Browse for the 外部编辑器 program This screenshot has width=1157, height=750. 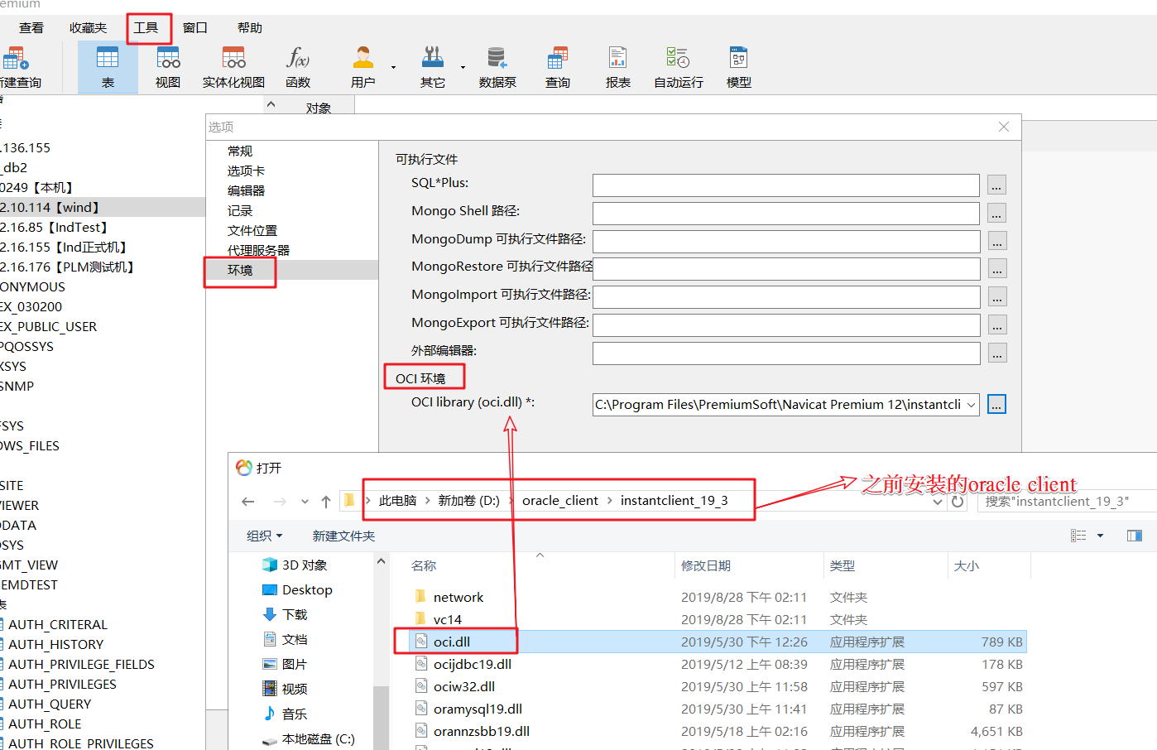996,353
